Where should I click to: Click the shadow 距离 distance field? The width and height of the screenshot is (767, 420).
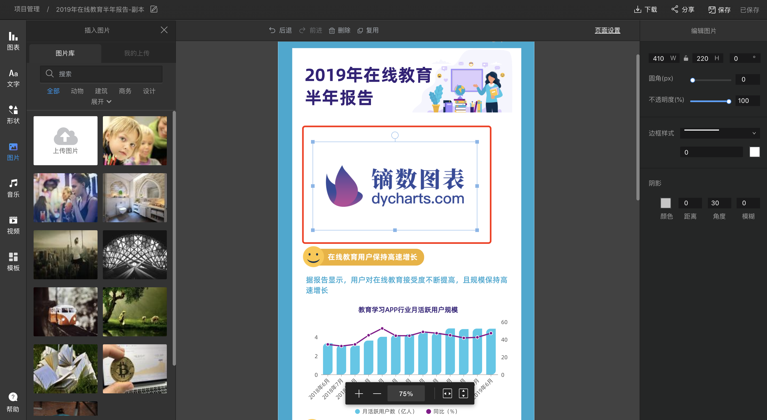tap(690, 203)
